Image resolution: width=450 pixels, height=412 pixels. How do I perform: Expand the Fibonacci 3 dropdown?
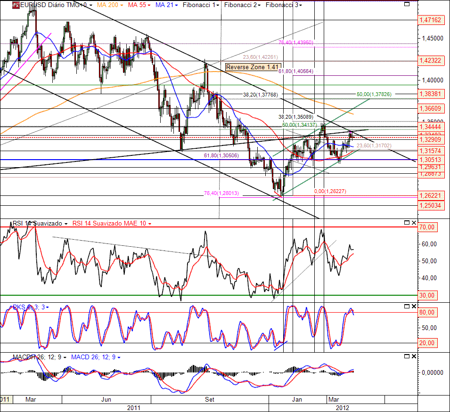301,5
